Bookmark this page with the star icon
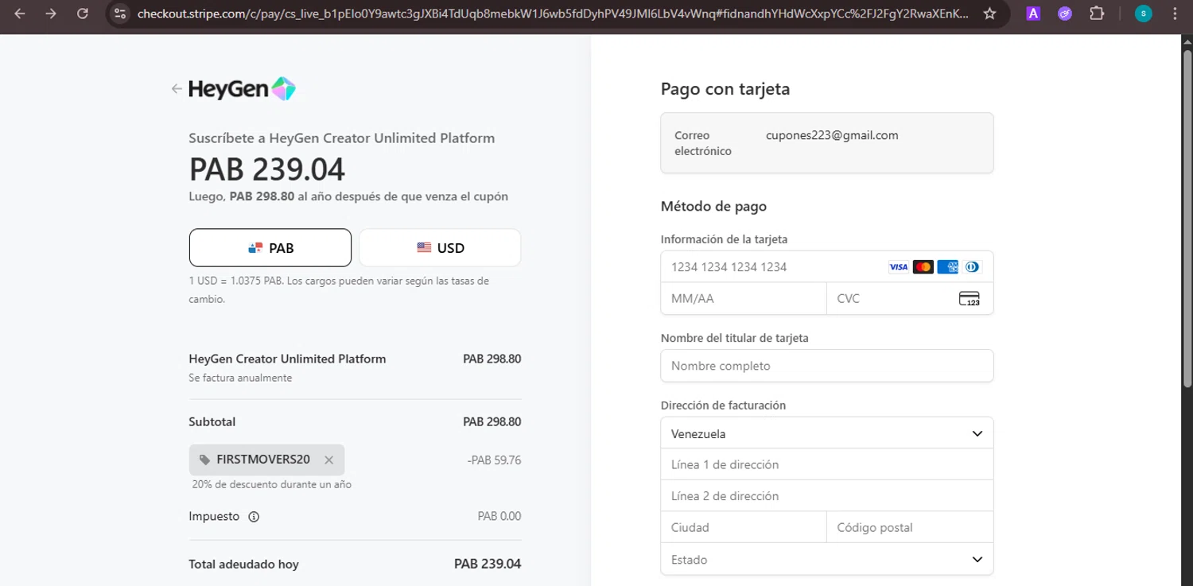 point(989,14)
